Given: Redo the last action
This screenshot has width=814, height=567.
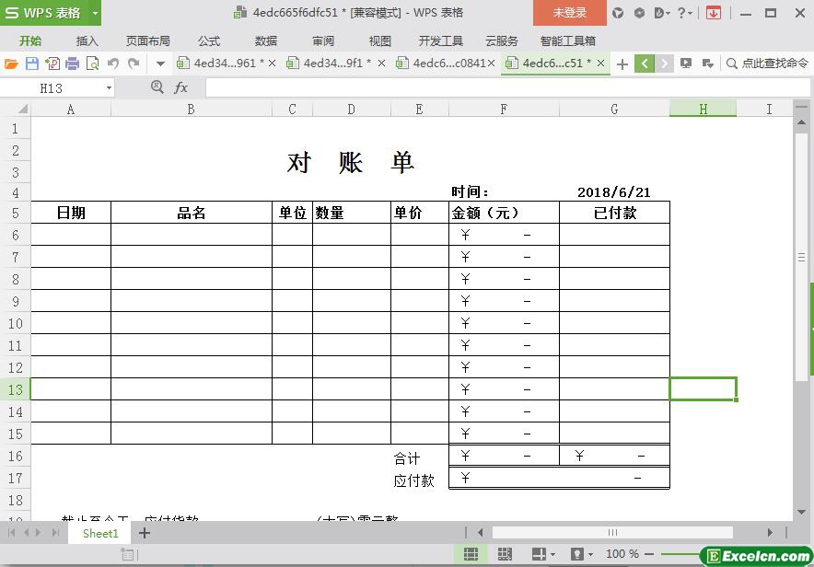Looking at the screenshot, I should (x=134, y=64).
